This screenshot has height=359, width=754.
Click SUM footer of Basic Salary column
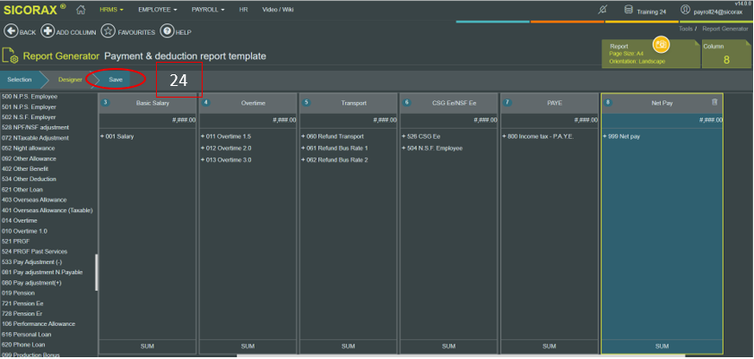(147, 346)
